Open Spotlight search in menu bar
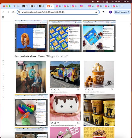 (103, 2)
